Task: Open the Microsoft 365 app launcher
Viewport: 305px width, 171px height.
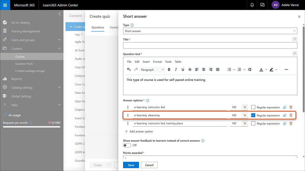Action: tap(5, 5)
